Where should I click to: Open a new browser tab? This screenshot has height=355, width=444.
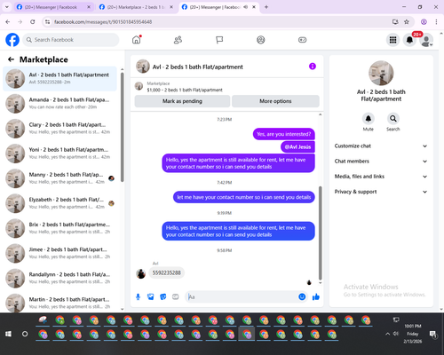click(x=266, y=7)
